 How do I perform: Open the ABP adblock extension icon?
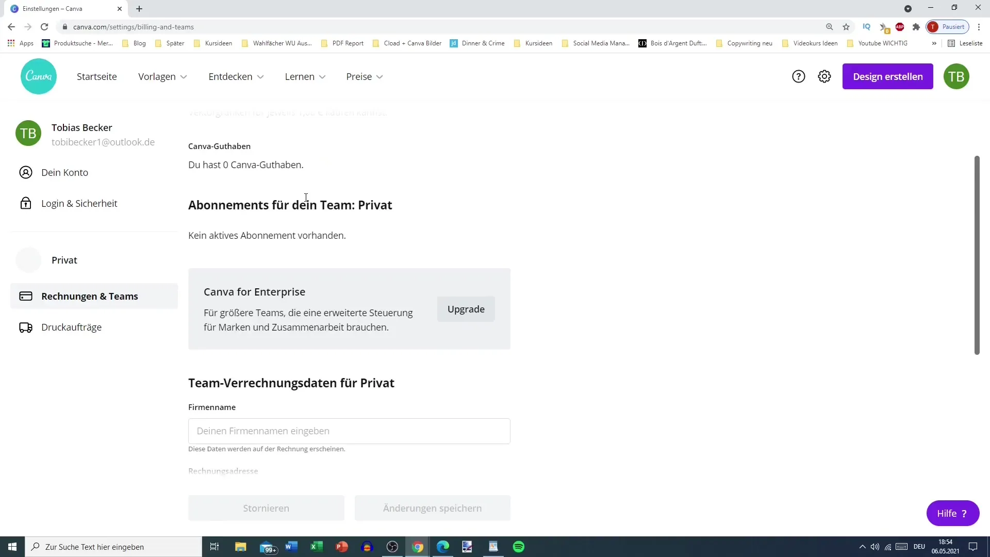pos(900,27)
